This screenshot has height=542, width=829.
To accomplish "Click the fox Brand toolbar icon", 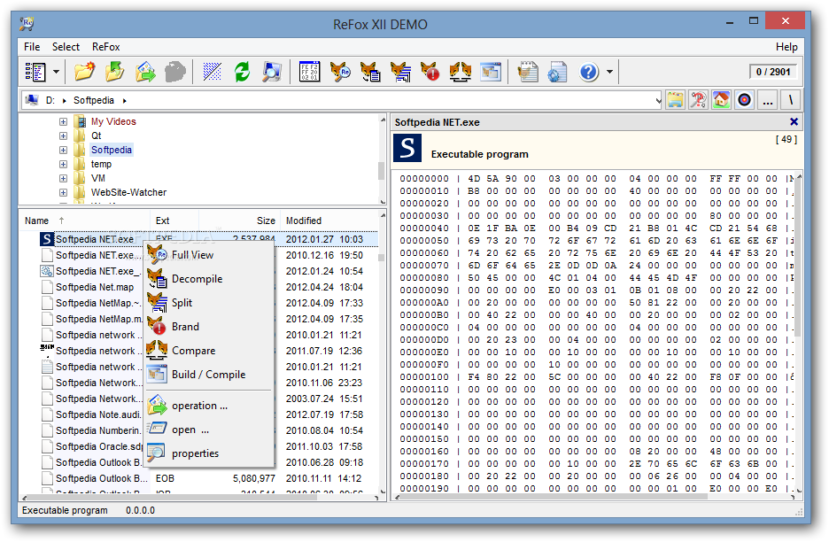I will click(430, 72).
